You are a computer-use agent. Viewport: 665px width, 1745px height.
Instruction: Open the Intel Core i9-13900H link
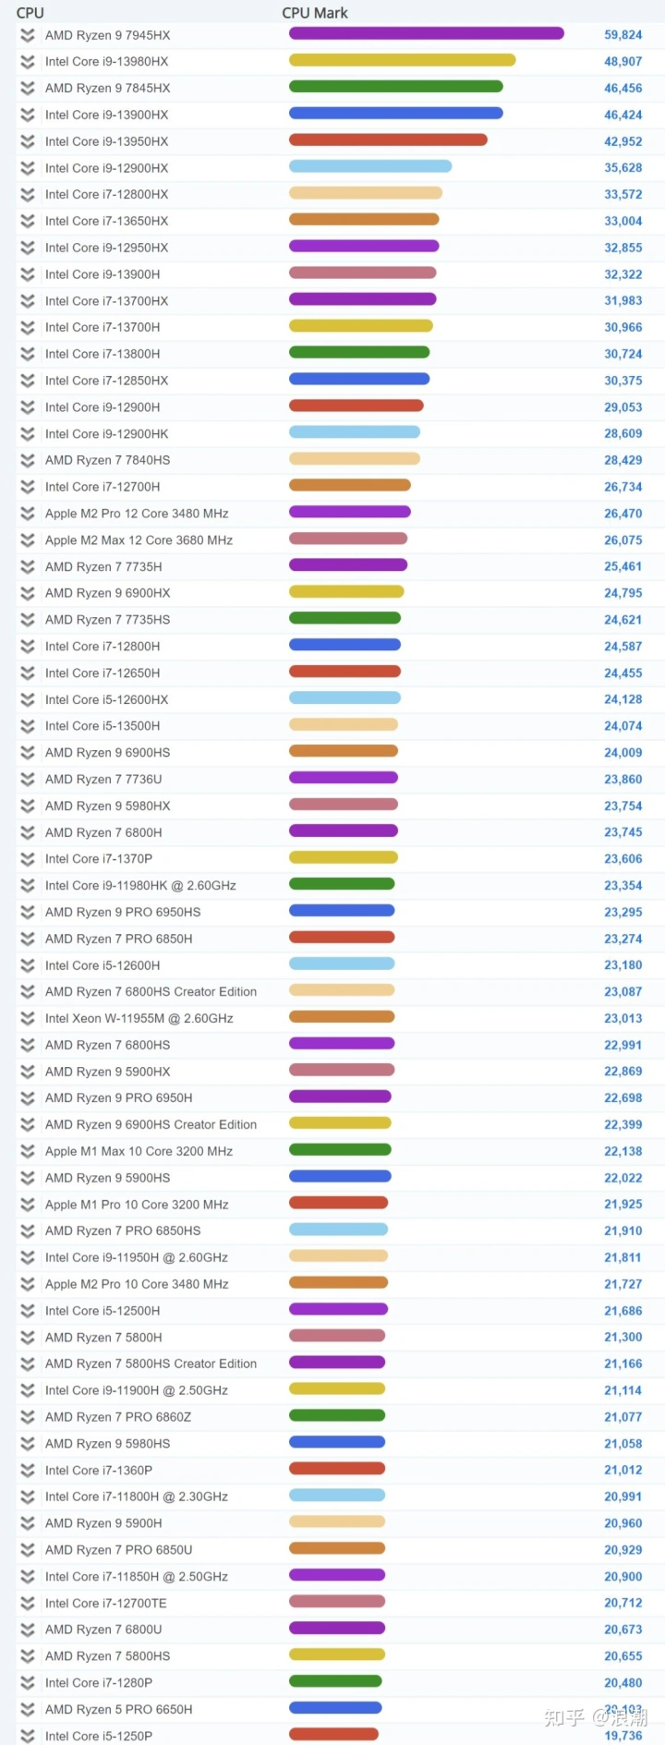coord(103,274)
